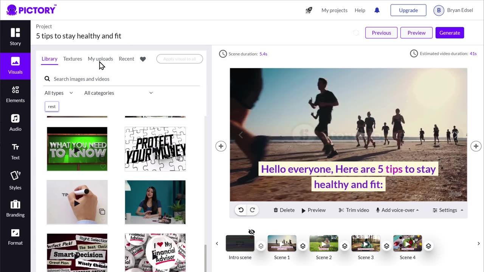Switch to the Recent tab
This screenshot has height=272, width=484.
(126, 59)
